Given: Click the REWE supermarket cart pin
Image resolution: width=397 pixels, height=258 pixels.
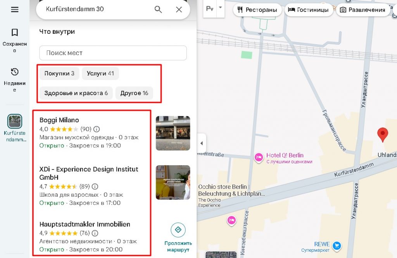Looking at the screenshot, I should coord(337,246).
